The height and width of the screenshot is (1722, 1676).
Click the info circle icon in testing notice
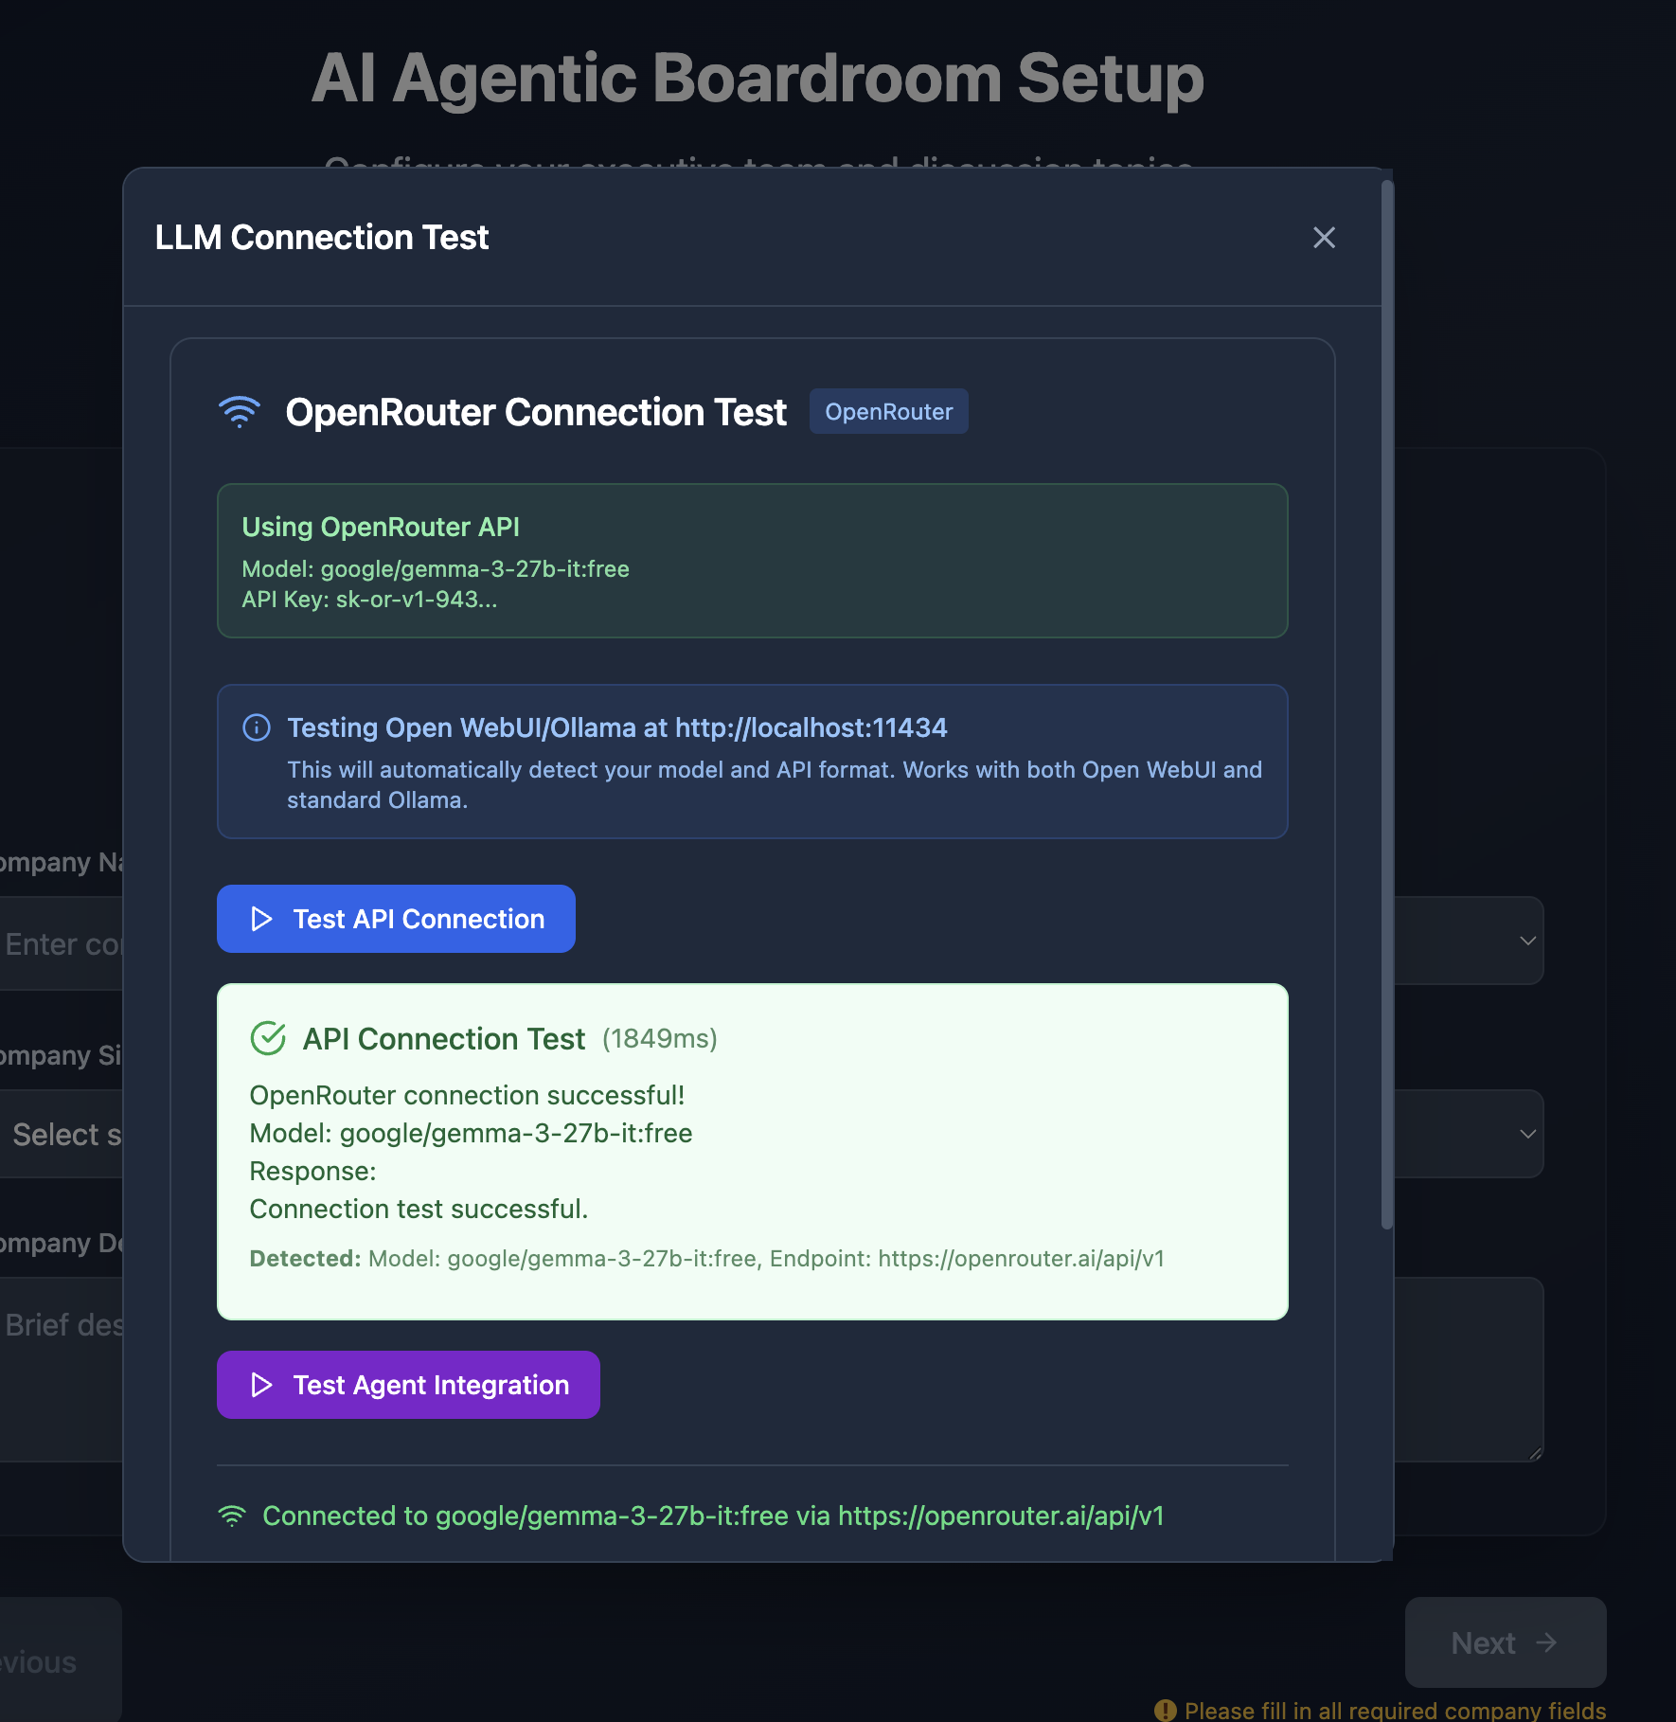click(257, 727)
